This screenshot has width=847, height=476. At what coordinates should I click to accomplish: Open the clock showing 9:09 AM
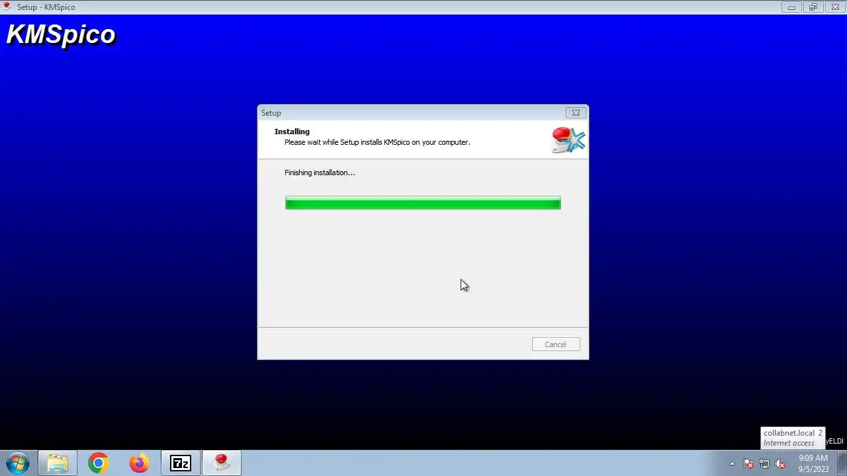click(813, 463)
